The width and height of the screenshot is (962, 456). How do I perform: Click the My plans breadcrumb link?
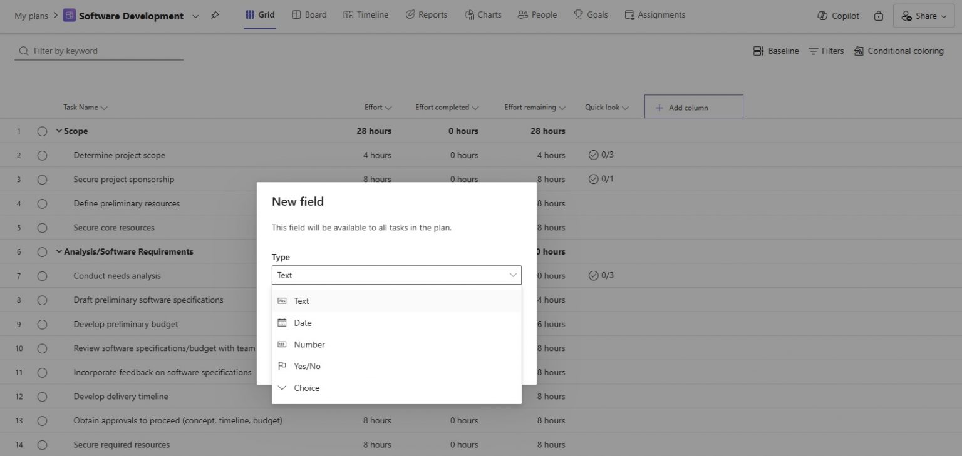pyautogui.click(x=31, y=16)
